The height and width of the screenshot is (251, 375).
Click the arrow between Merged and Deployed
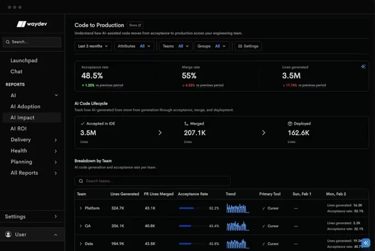264,133
